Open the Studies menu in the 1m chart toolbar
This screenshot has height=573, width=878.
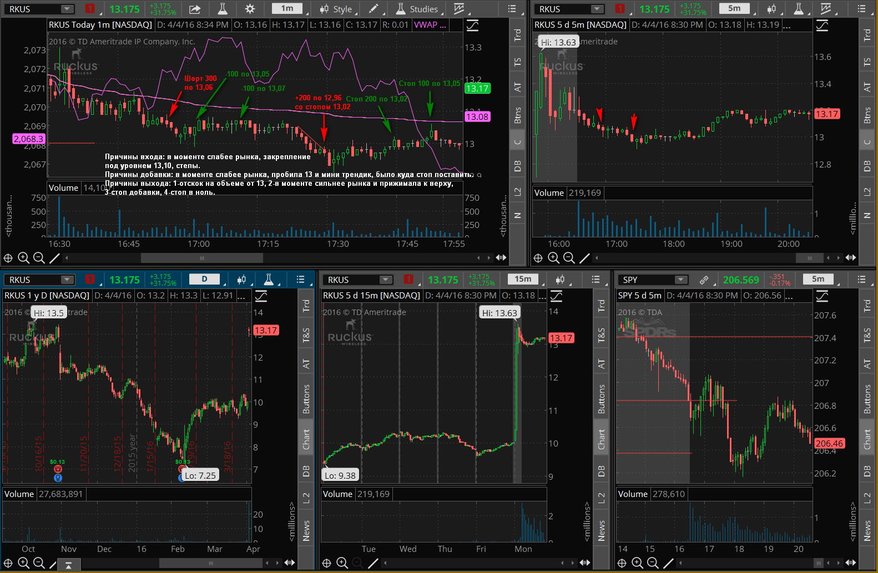pos(417,9)
